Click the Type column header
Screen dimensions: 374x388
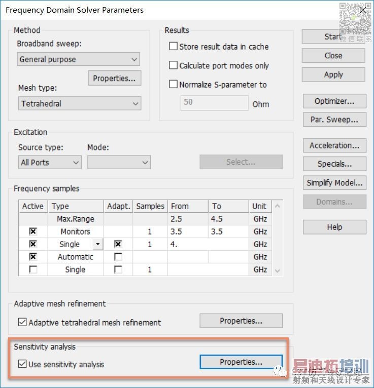pyautogui.click(x=76, y=206)
